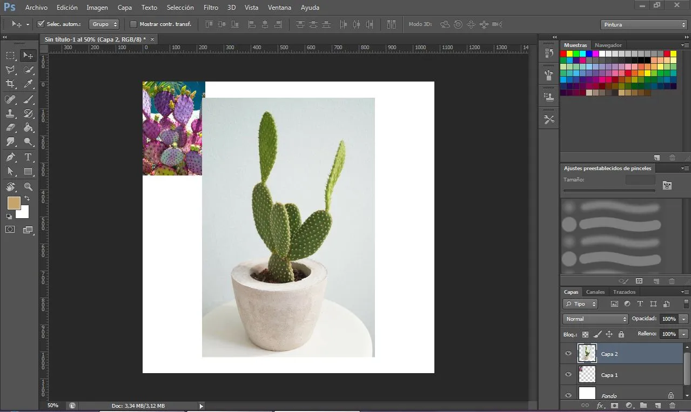Image resolution: width=691 pixels, height=412 pixels.
Task: Select the Eyedropper tool
Action: tap(28, 84)
